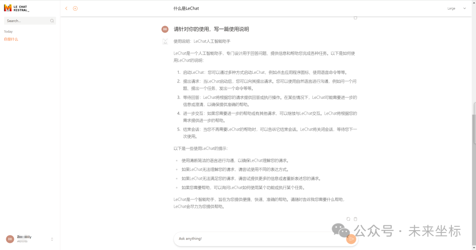Copy the response with bottom clipboard icon
The height and width of the screenshot is (250, 476).
pos(356,219)
